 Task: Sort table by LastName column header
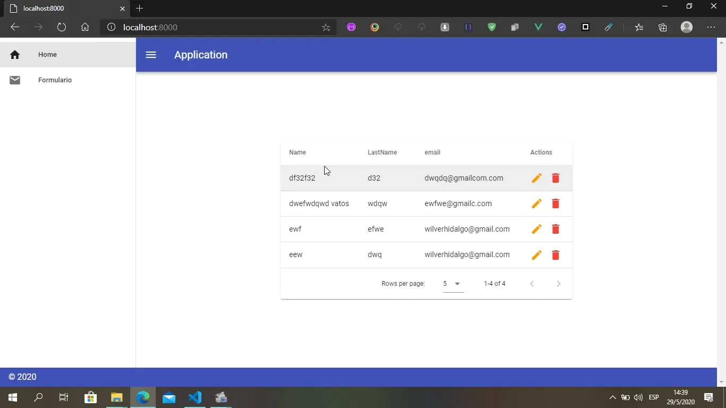(382, 152)
